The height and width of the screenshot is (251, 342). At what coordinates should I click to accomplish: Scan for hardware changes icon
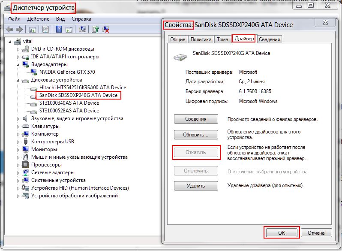(x=82, y=29)
